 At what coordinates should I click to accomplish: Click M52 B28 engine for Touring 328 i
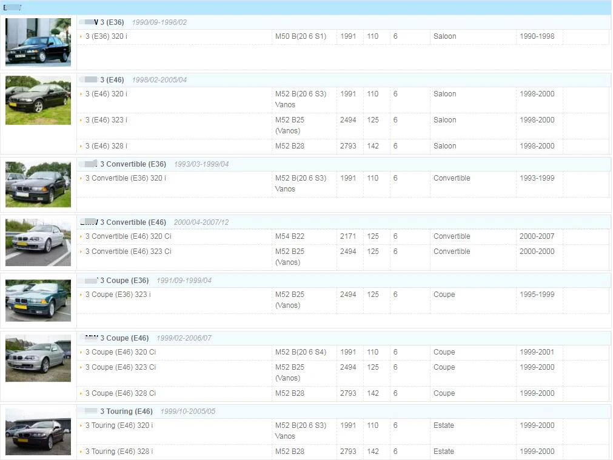[290, 452]
